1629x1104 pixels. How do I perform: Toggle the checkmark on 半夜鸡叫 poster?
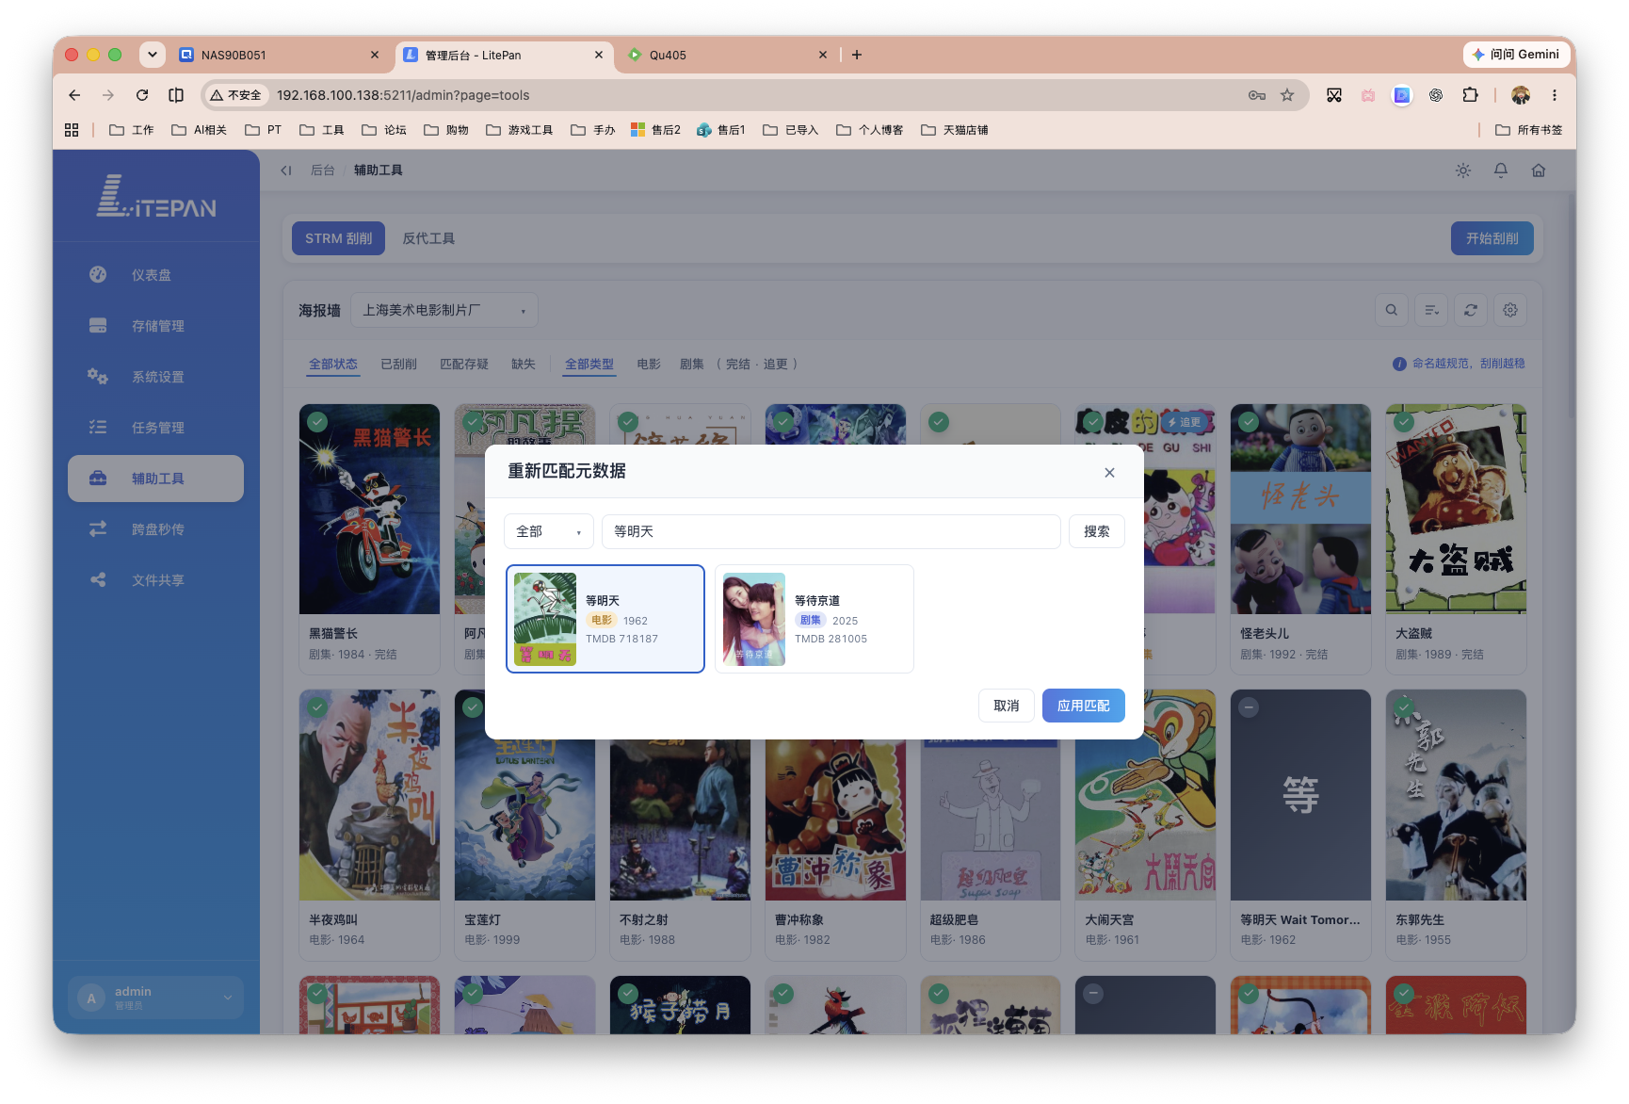317,707
